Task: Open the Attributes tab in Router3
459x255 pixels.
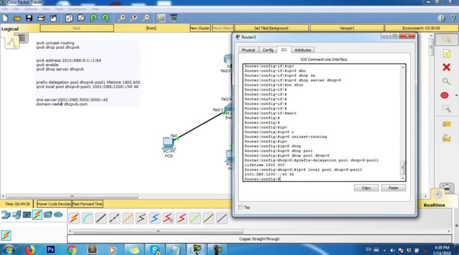Action: click(303, 50)
